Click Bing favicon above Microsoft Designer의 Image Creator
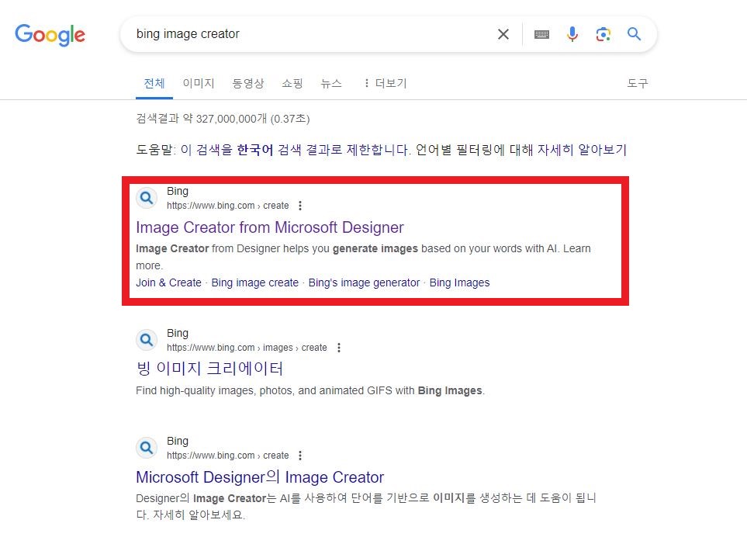 coord(147,448)
